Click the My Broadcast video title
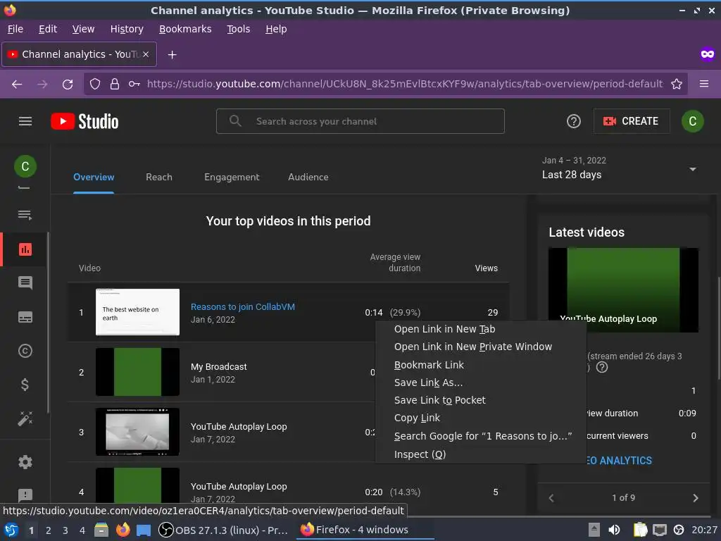 point(219,366)
